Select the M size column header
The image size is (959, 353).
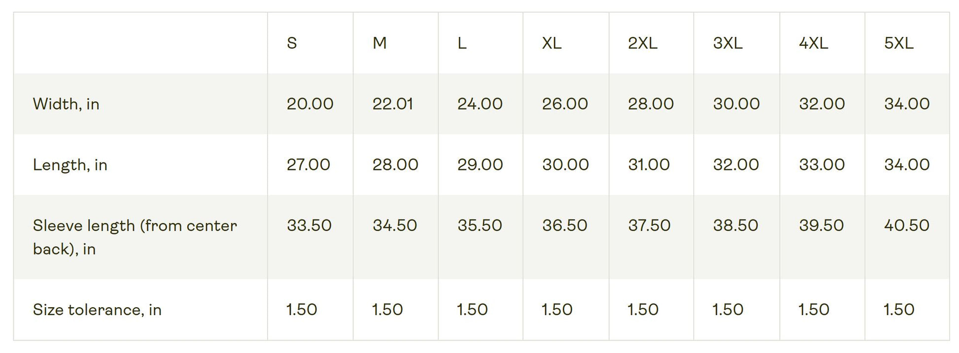pyautogui.click(x=379, y=43)
